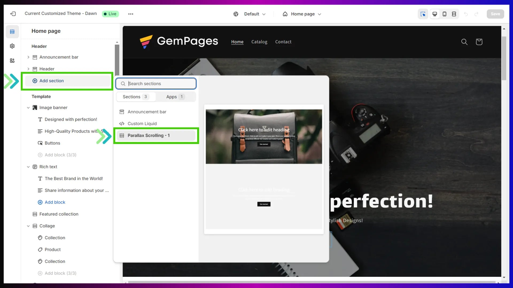Select the Featured collection section

[x=59, y=214]
